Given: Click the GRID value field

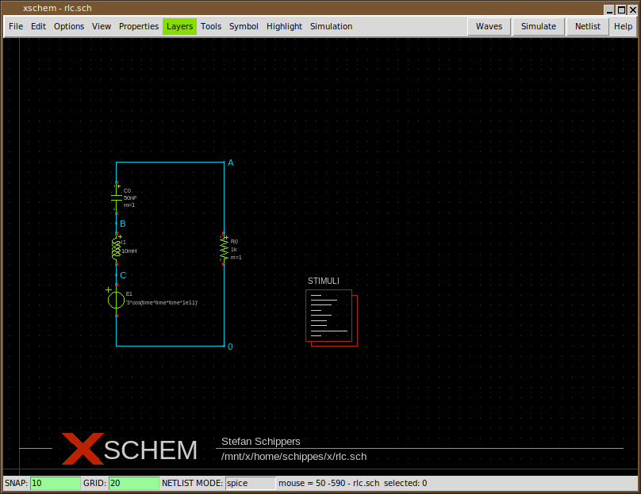Looking at the screenshot, I should 133,483.
